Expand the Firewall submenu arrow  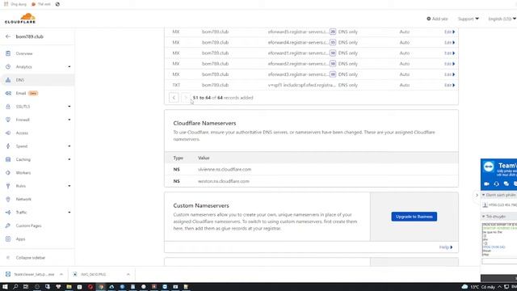tap(69, 120)
